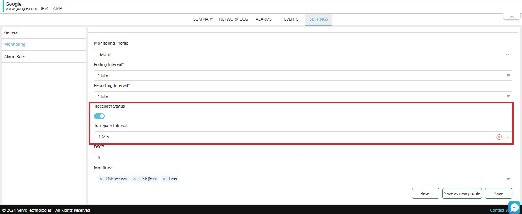This screenshot has width=522, height=214.
Task: Switch to the Summary tab
Action: tap(203, 19)
